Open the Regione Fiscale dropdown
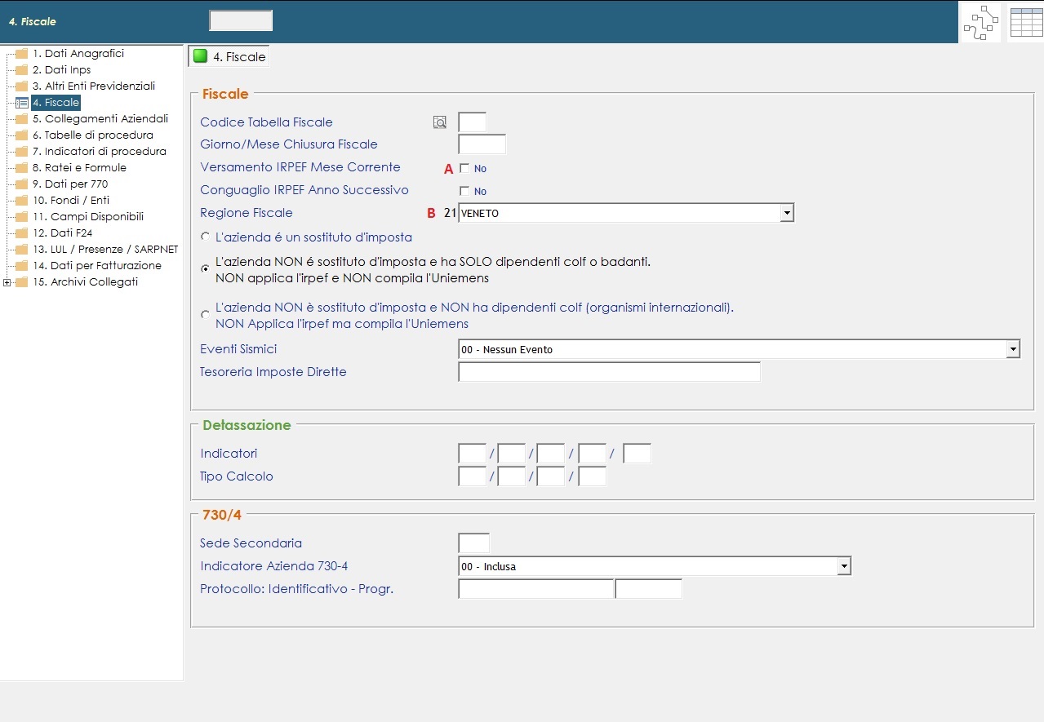 point(786,213)
